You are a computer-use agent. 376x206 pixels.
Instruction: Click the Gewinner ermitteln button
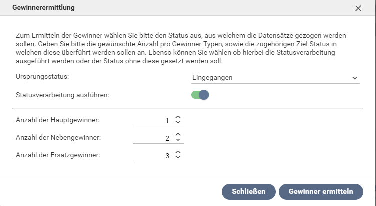click(321, 191)
